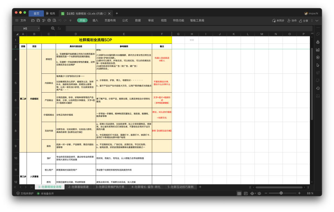Go to previous sheet arrow

[x=20, y=187]
